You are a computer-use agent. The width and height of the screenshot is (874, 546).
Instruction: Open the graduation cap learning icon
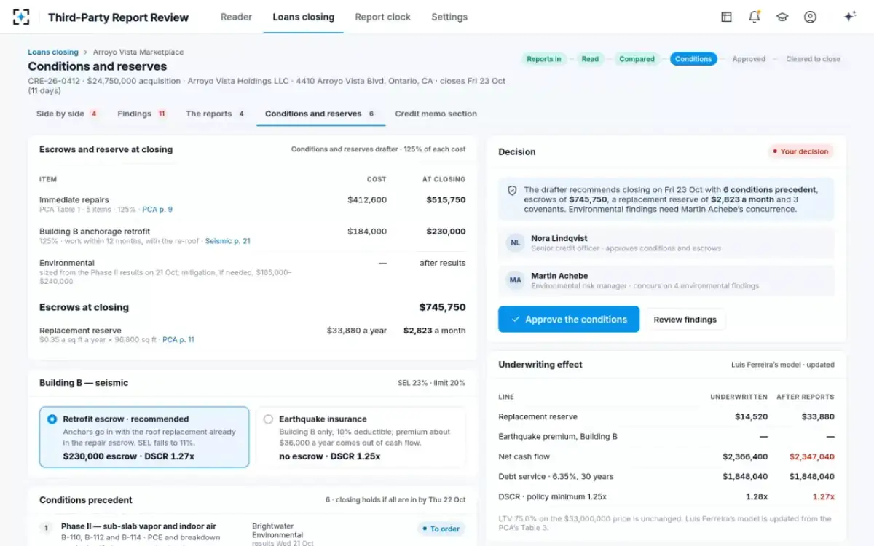point(782,17)
